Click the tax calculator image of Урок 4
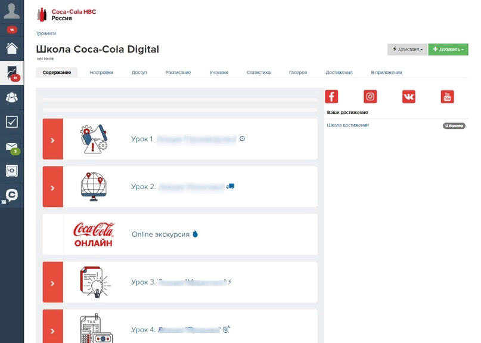The width and height of the screenshot is (481, 343). 96,328
